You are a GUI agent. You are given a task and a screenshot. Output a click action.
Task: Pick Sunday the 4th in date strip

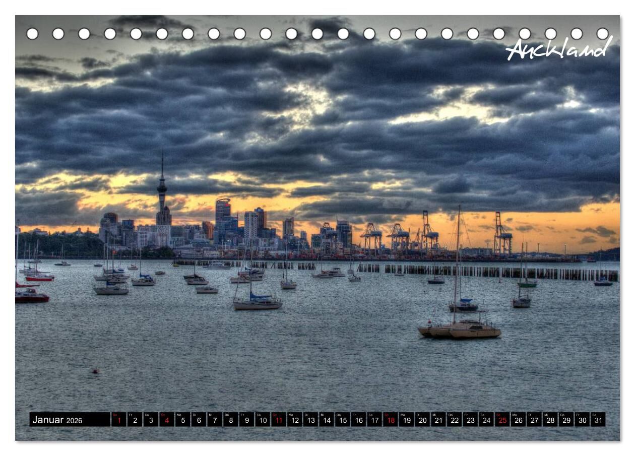pyautogui.click(x=167, y=420)
